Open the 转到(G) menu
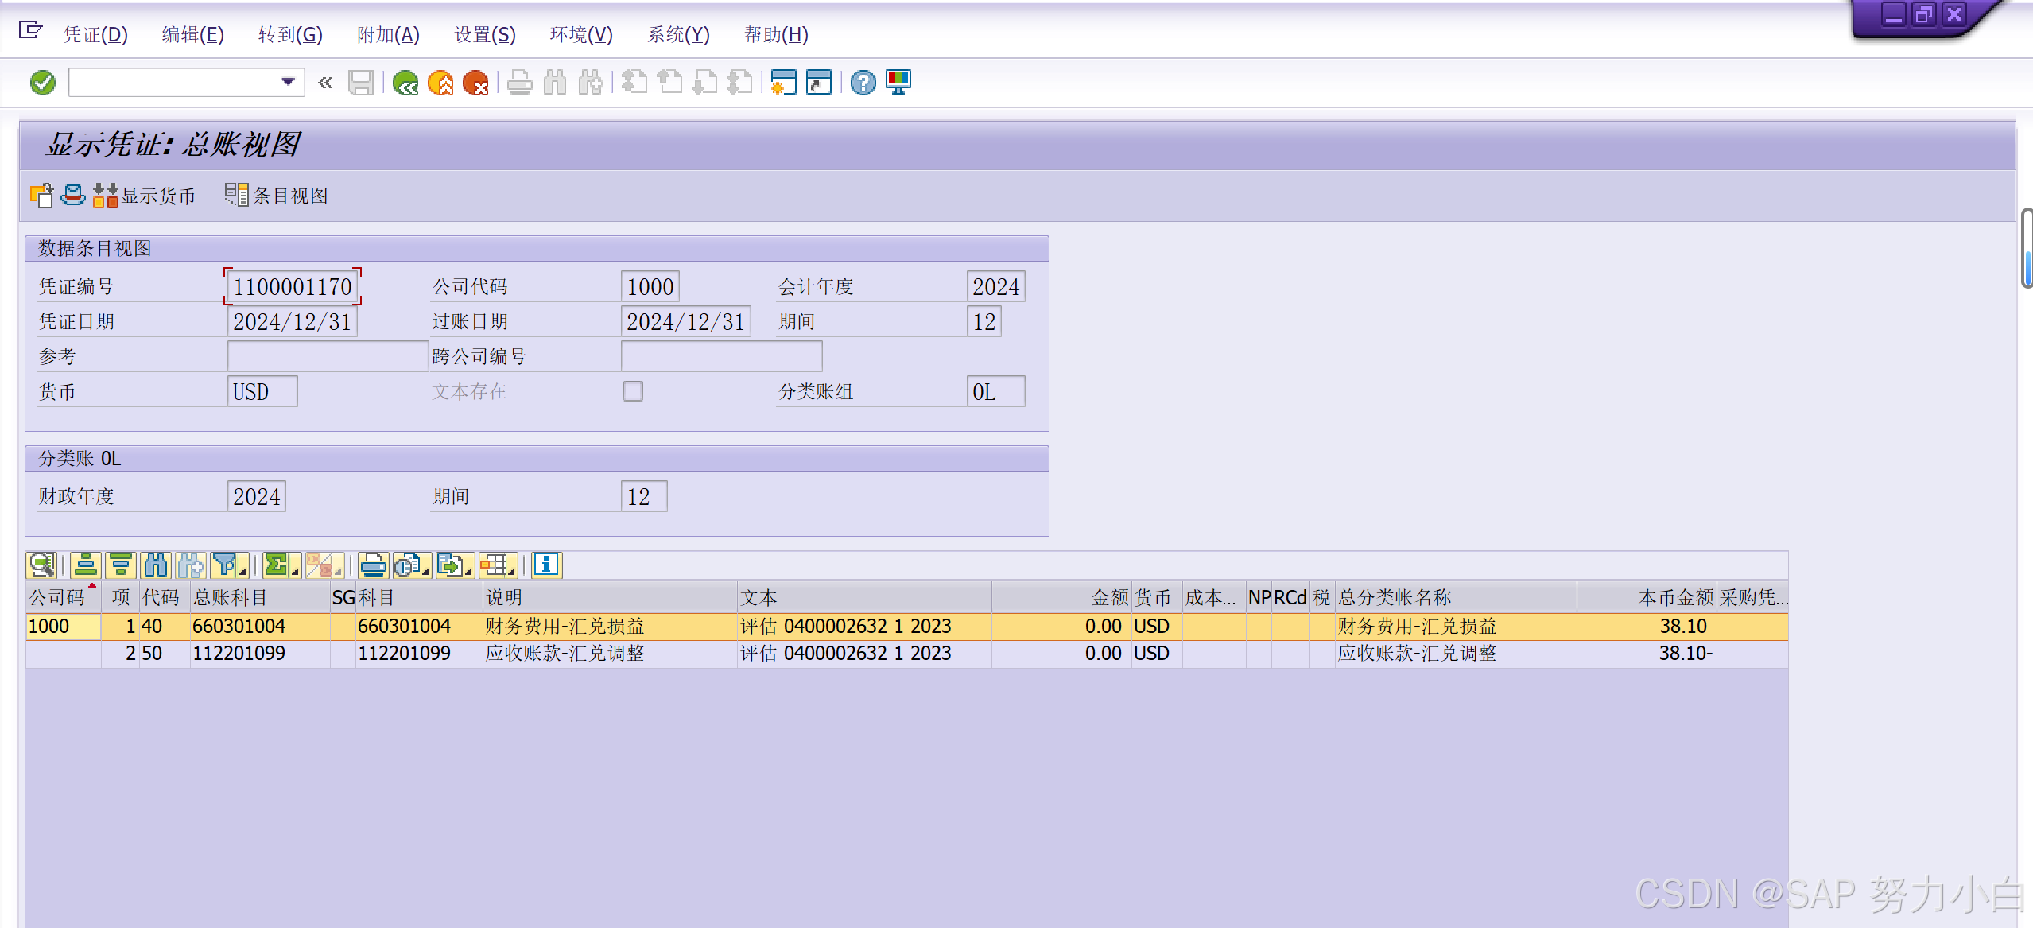 (290, 35)
